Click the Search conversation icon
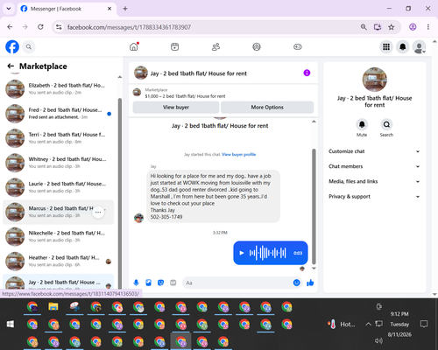This screenshot has height=350, width=438. (x=386, y=124)
